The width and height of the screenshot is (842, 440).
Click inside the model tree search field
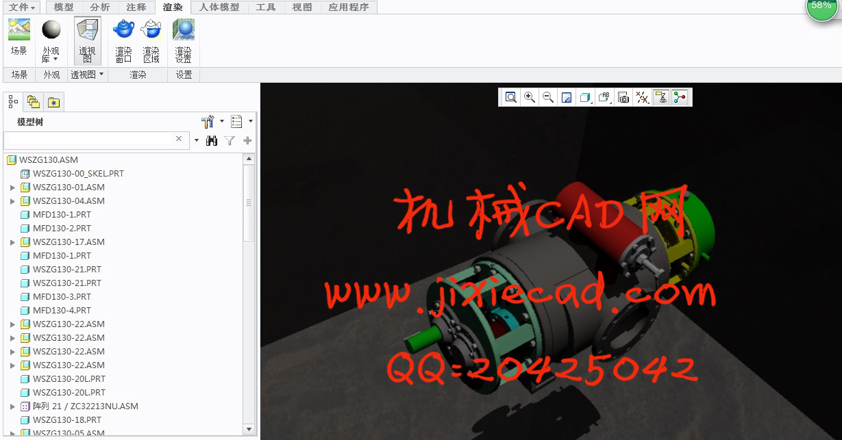[89, 140]
